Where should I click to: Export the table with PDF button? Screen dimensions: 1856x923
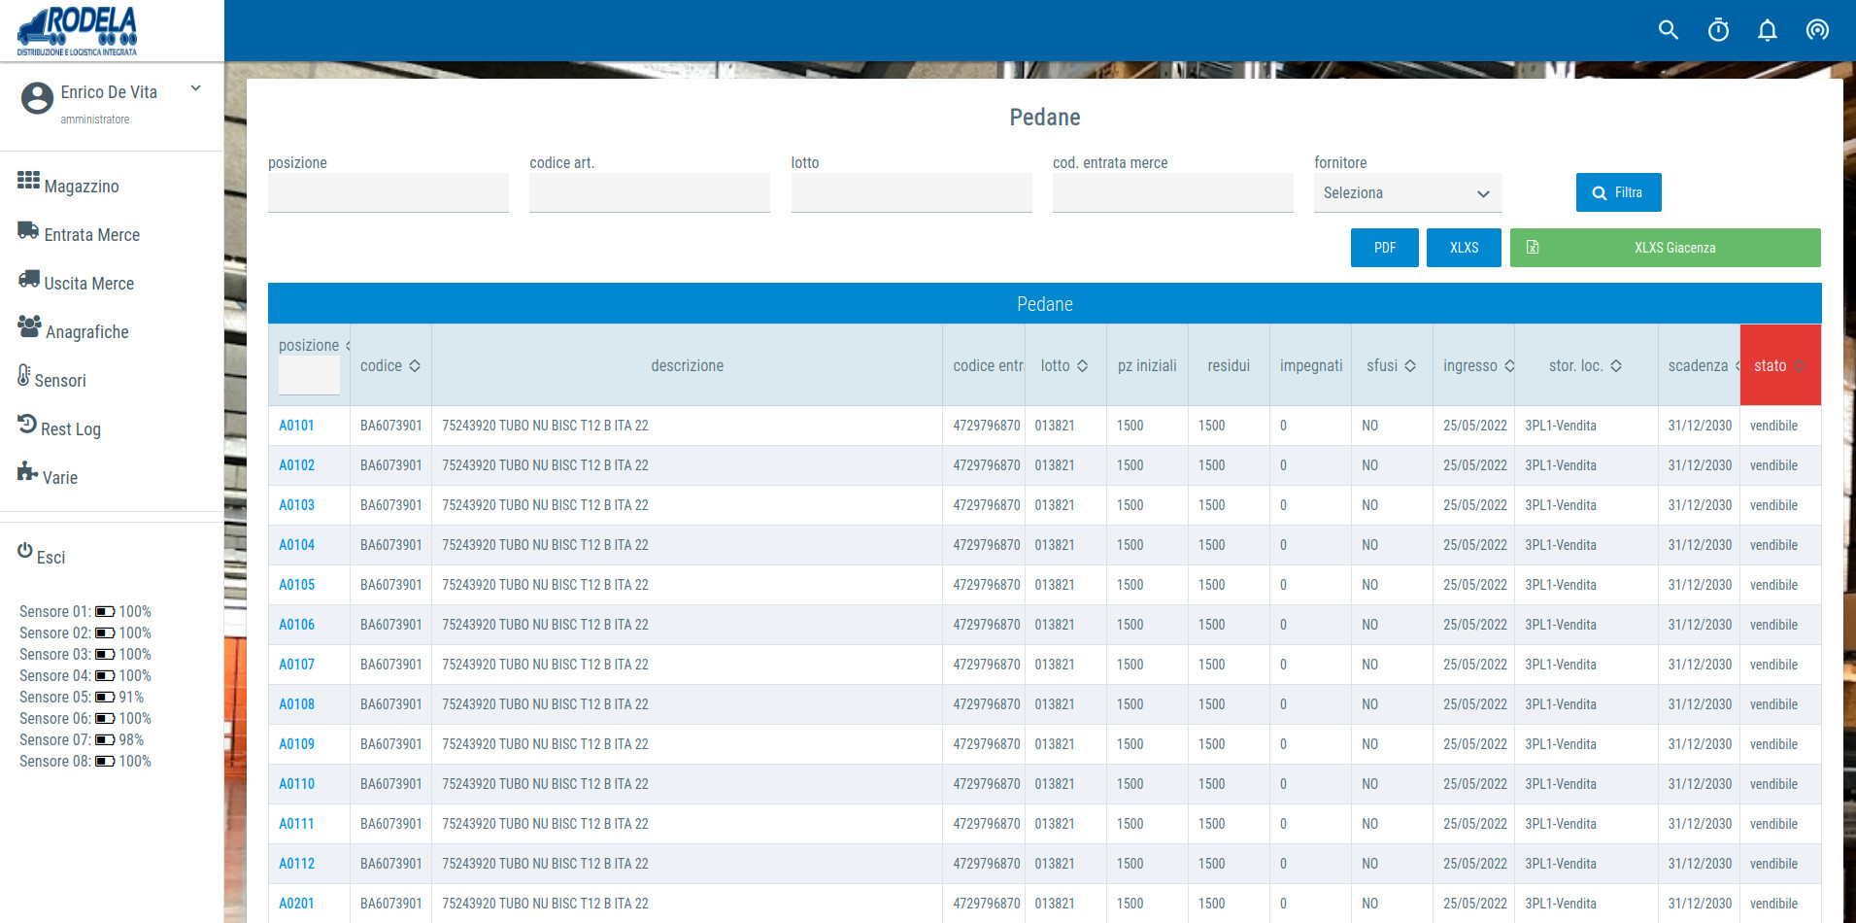pyautogui.click(x=1384, y=248)
